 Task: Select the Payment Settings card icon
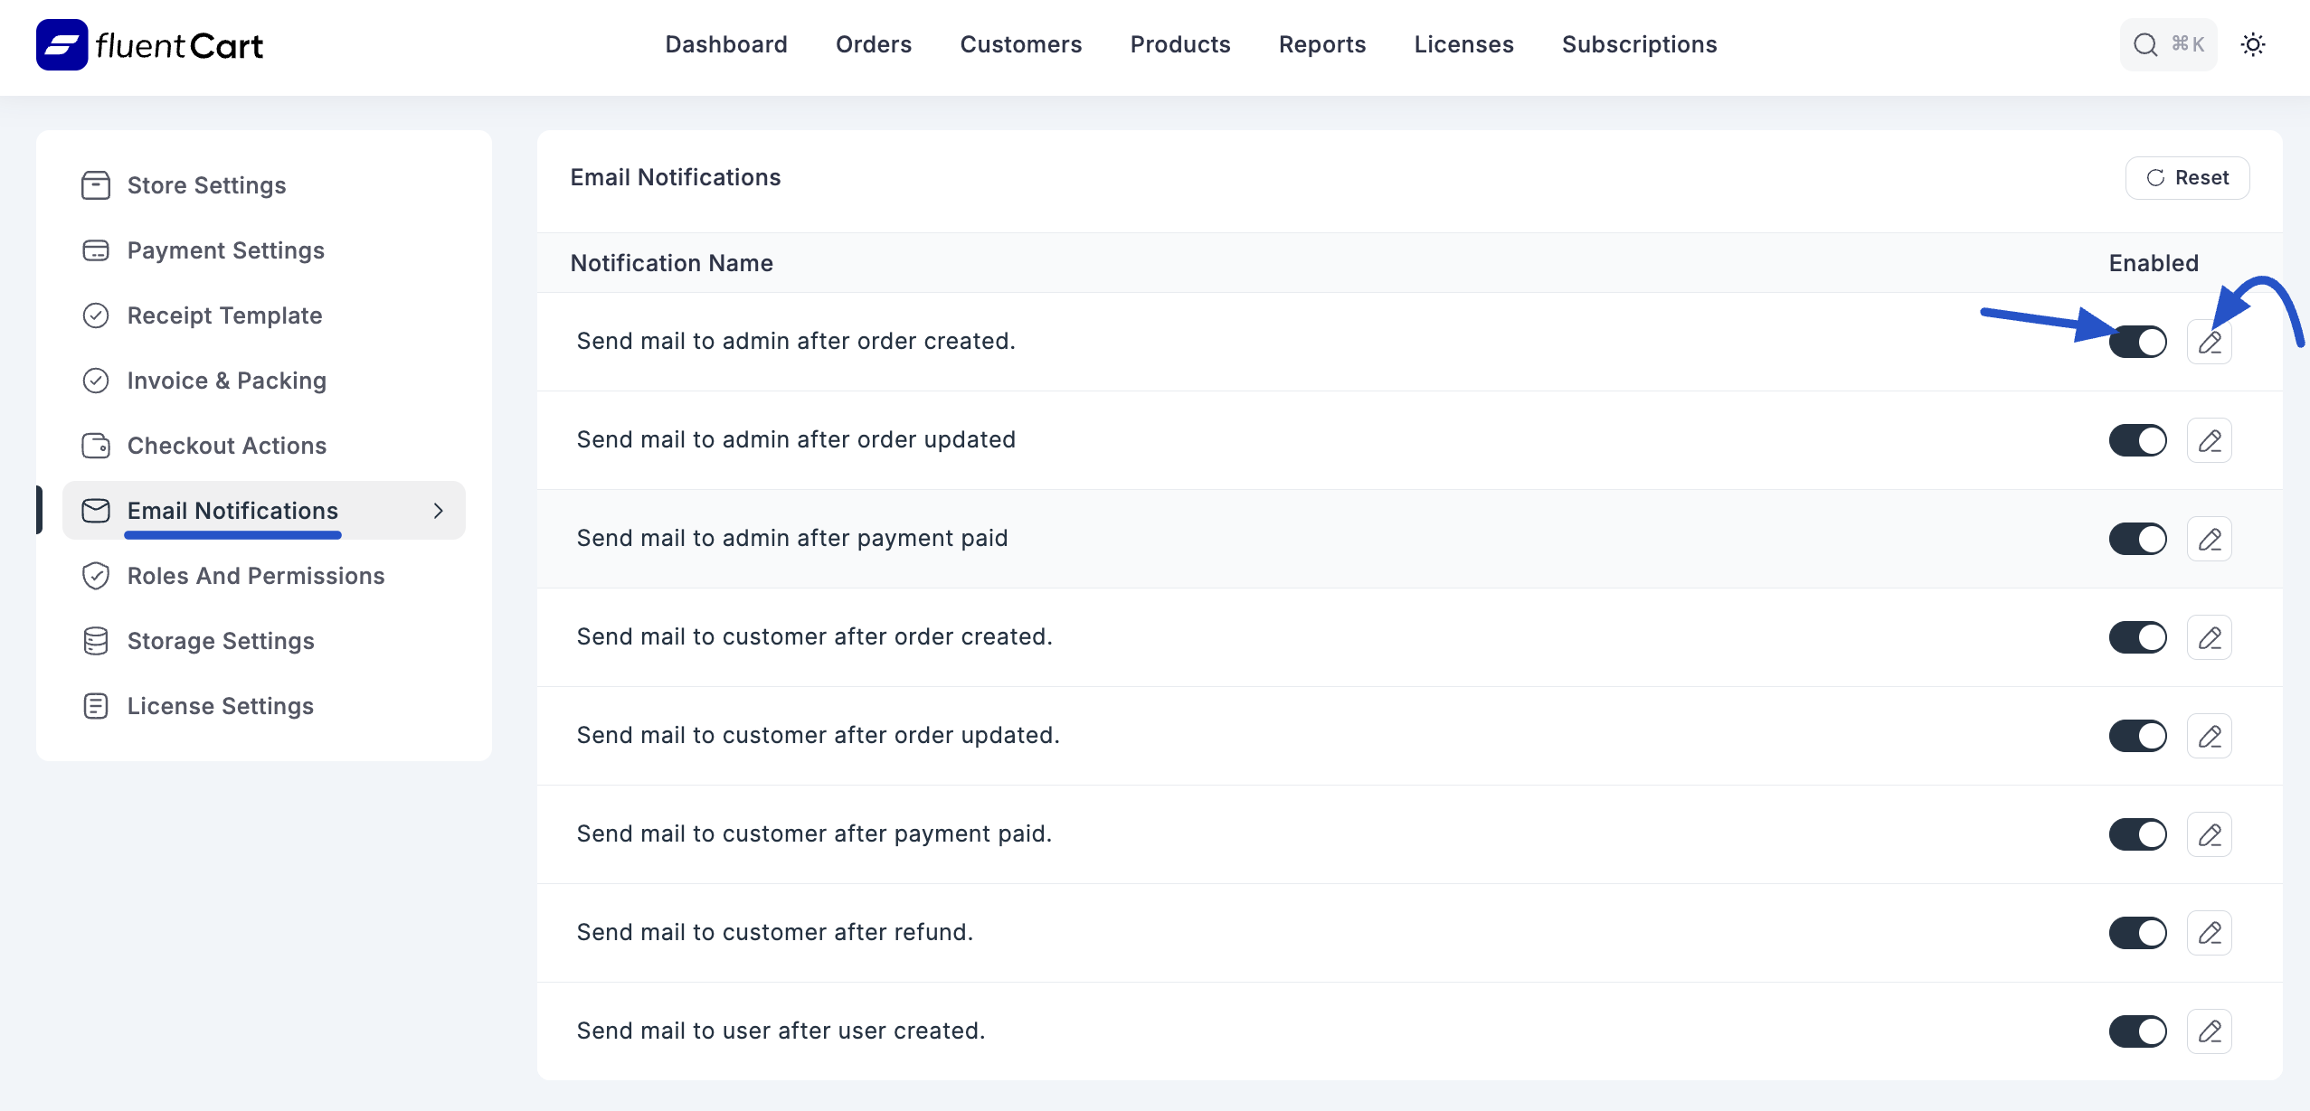(95, 250)
